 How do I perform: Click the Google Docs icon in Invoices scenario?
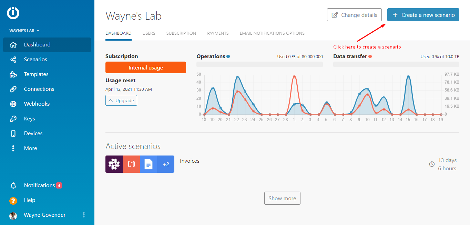(149, 164)
